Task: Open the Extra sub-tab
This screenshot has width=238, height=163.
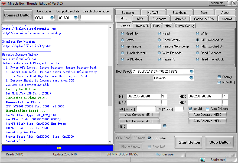Action: coord(156,26)
